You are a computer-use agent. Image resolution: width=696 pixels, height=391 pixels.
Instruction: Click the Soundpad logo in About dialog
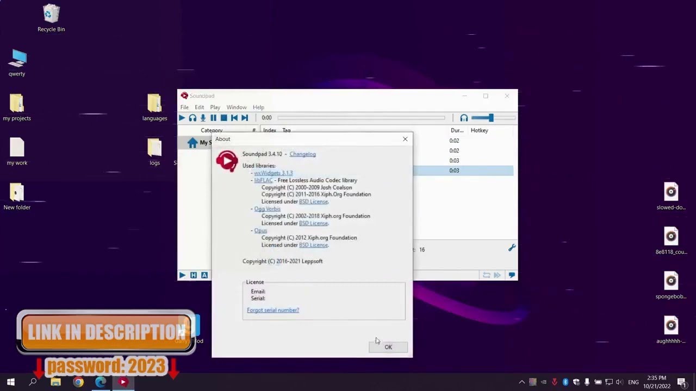[x=227, y=161]
